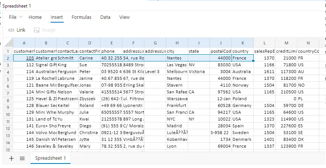
Task: Click the 'S-958 22' postal code cell
Action: point(220,133)
